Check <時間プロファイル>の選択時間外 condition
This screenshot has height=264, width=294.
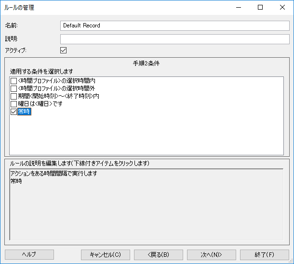pos(13,88)
